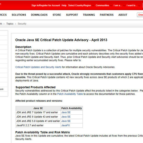Go to the STORE menu item

57,15
